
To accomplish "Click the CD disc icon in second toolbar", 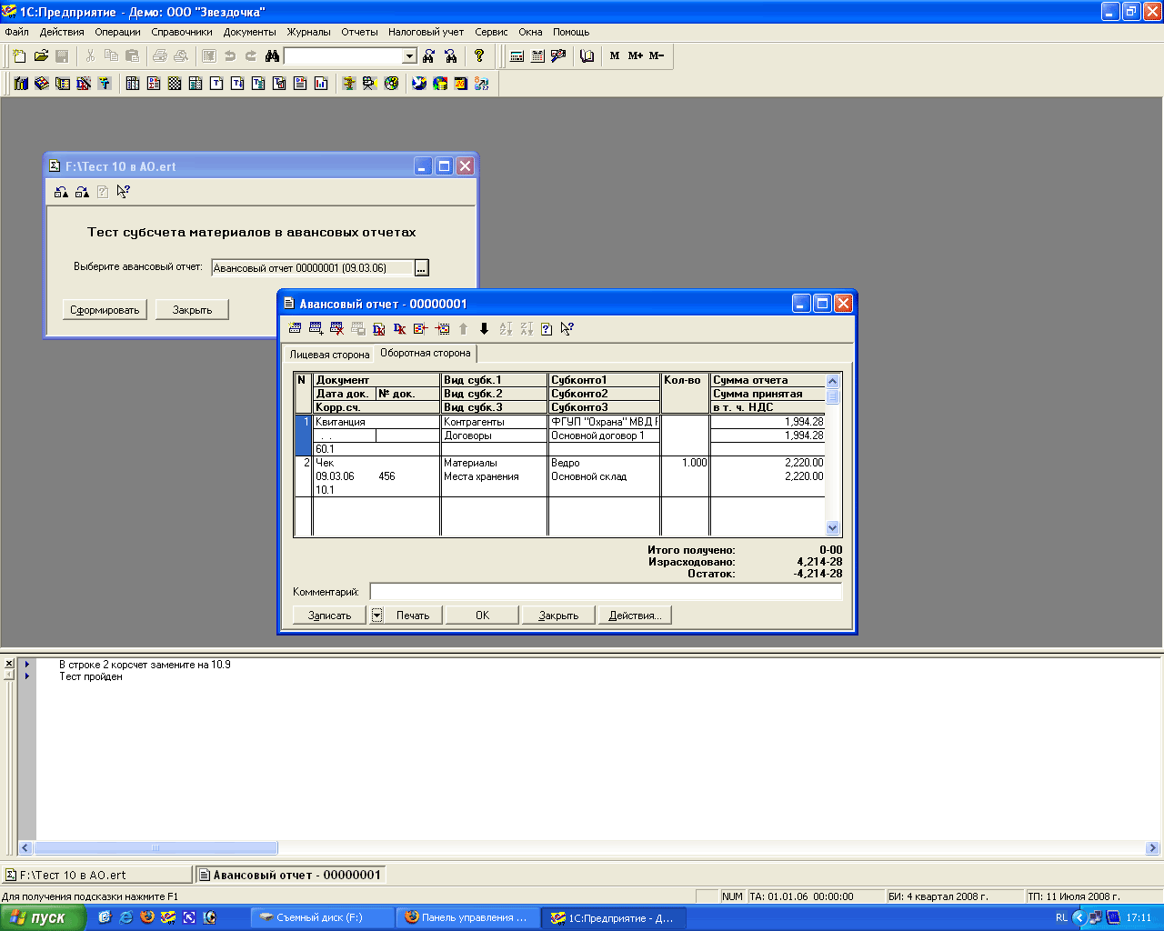I will pos(391,84).
